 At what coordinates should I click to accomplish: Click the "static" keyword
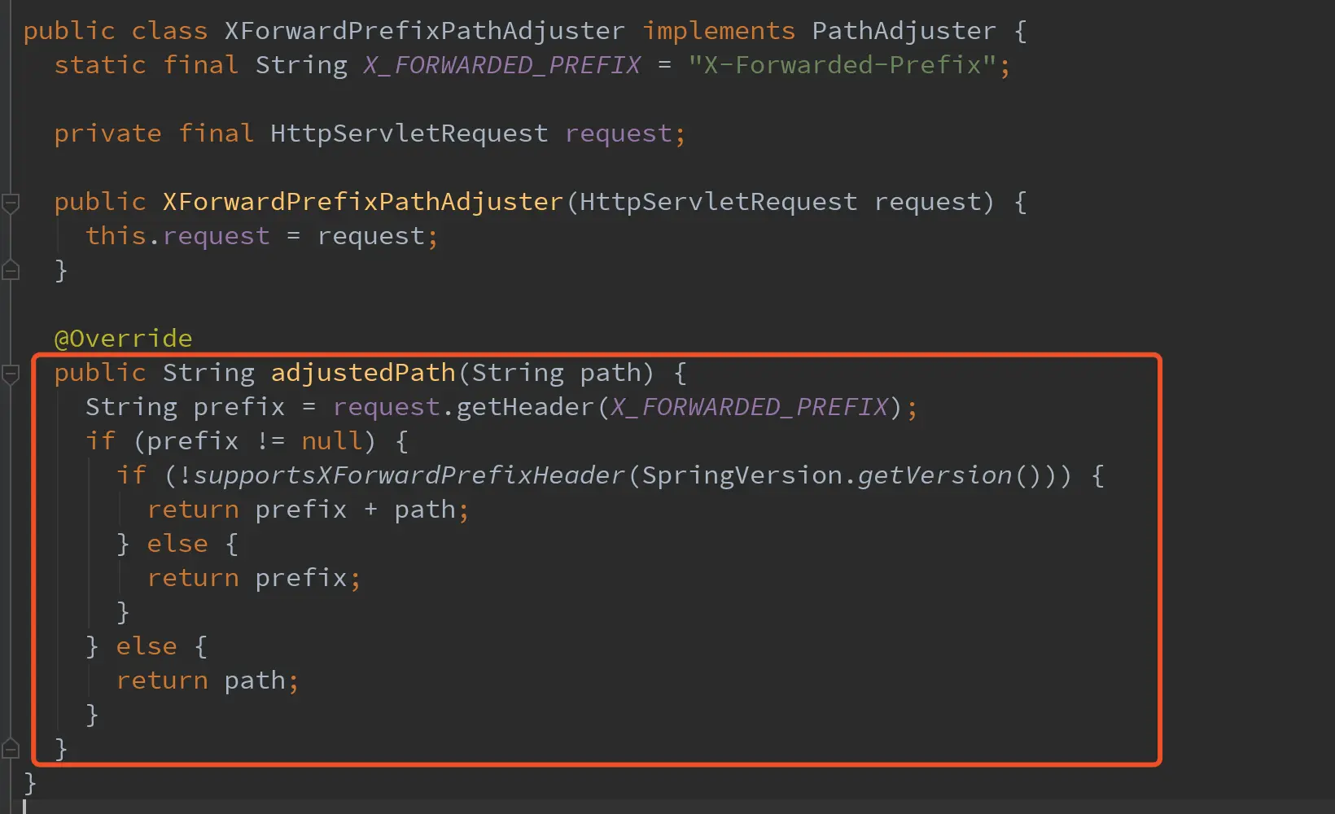point(100,65)
